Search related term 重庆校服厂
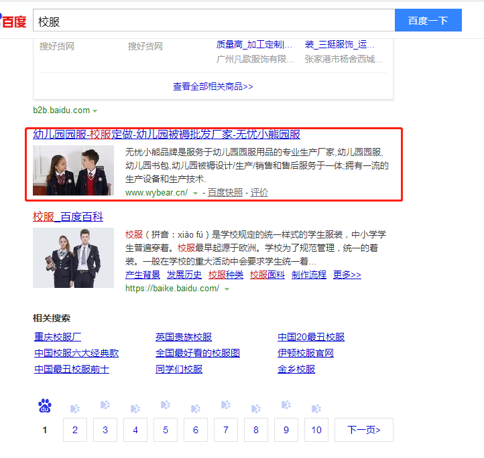The image size is (484, 458). click(58, 337)
